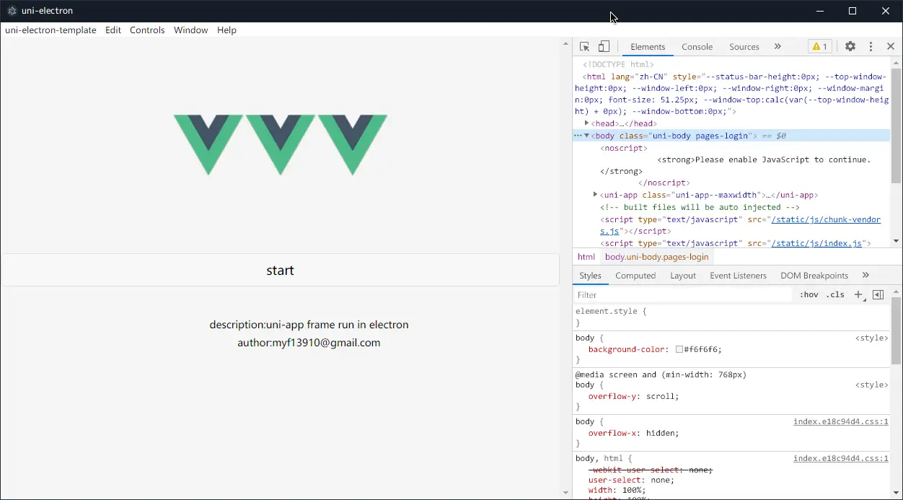The height and width of the screenshot is (500, 903).
Task: Minimize the uni-electron window
Action: tap(820, 11)
